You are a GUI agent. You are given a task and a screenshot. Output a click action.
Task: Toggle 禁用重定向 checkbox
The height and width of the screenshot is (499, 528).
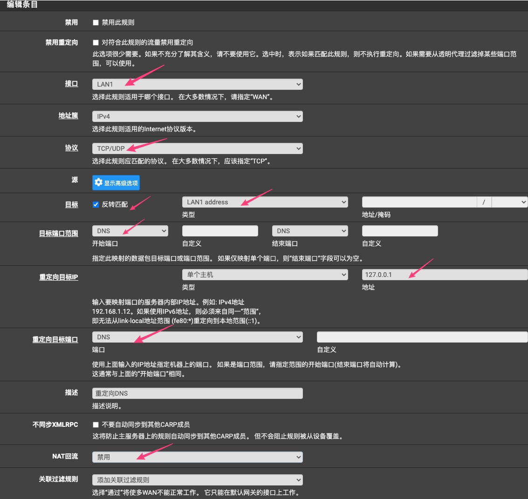pyautogui.click(x=96, y=42)
